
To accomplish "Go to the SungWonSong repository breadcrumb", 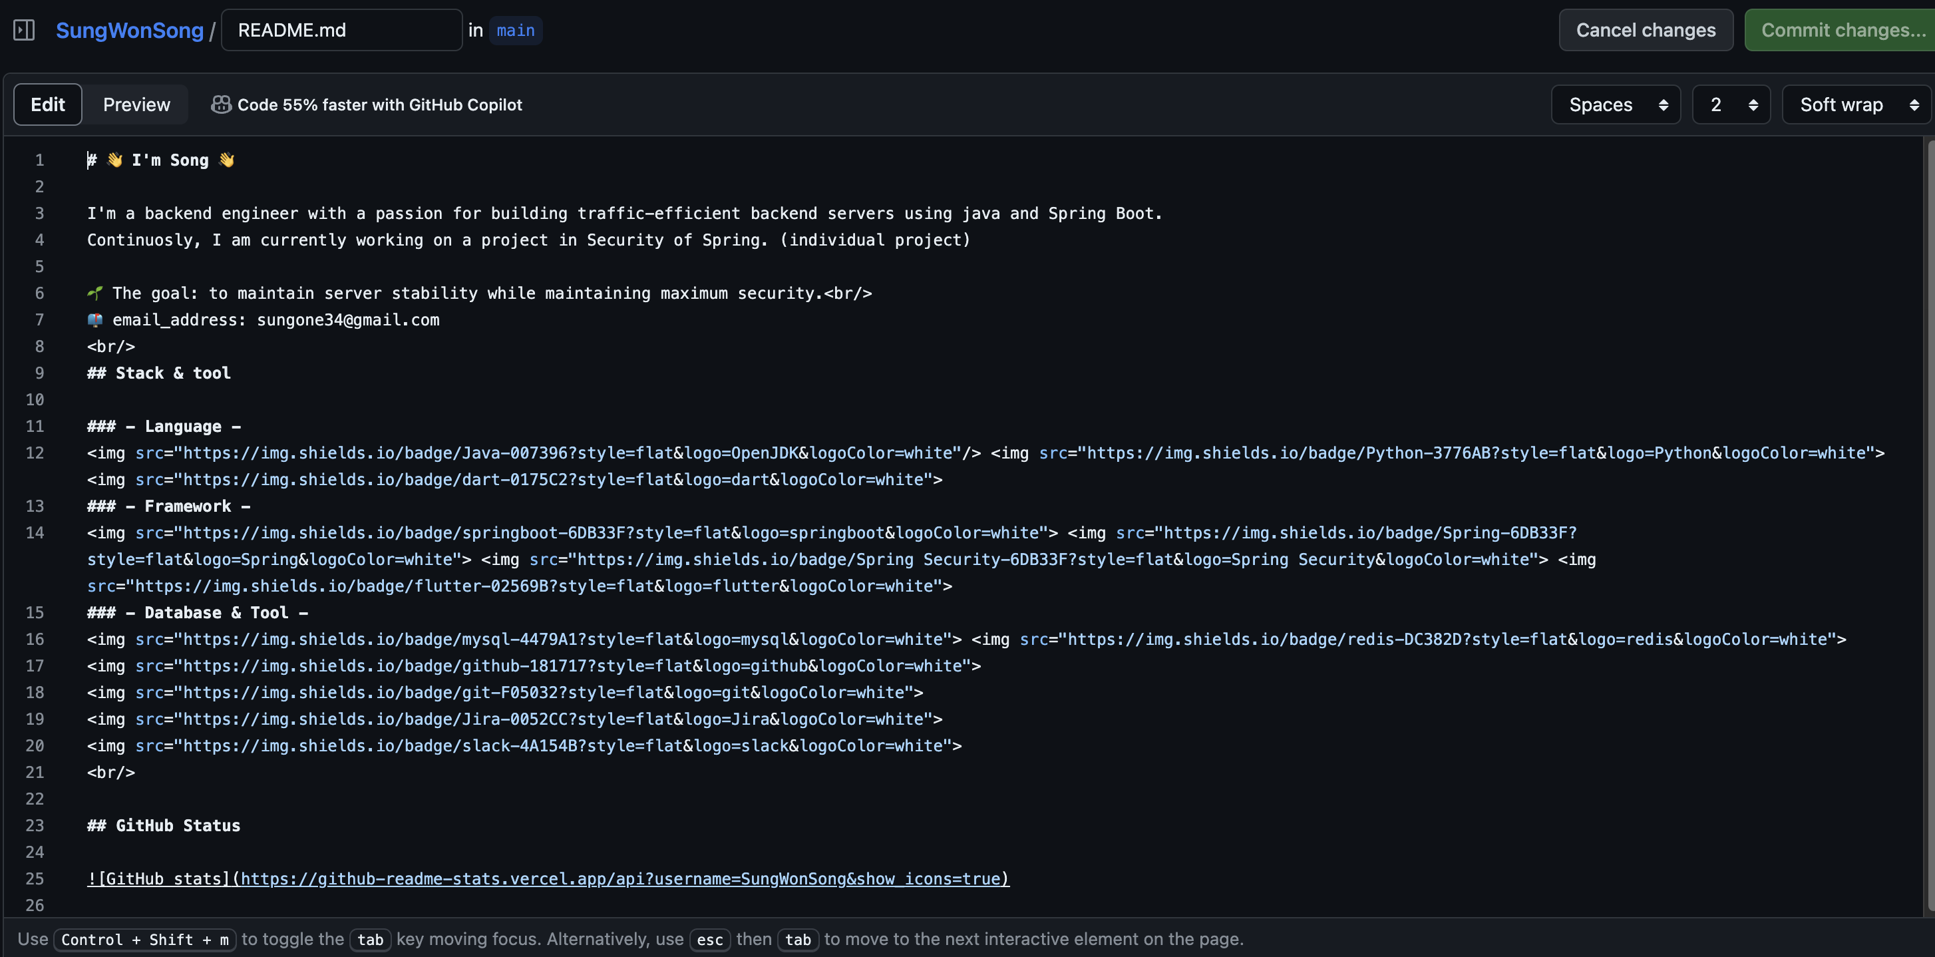I will (x=130, y=30).
